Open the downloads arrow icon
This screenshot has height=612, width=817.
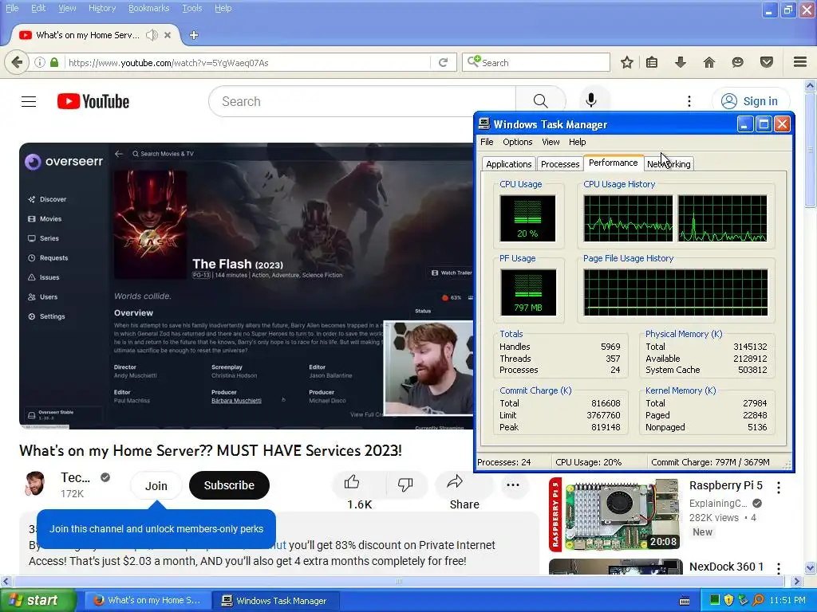(x=680, y=62)
